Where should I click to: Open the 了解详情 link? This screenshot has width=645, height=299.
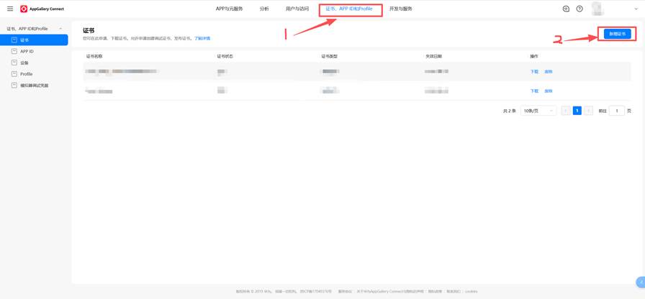click(202, 38)
